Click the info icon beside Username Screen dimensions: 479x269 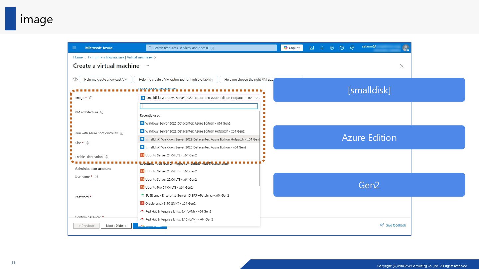click(x=96, y=177)
